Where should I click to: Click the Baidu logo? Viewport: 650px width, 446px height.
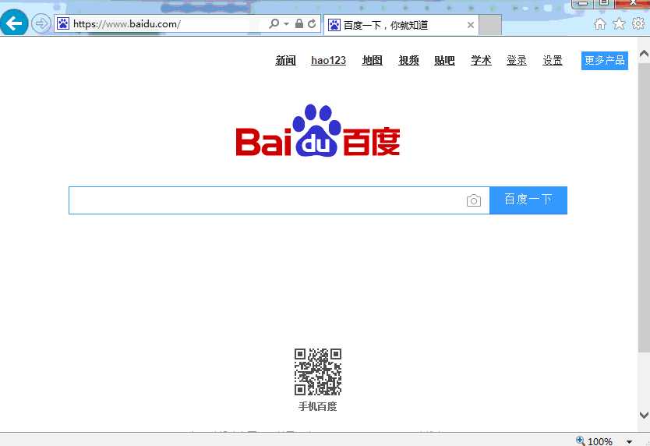coord(318,130)
